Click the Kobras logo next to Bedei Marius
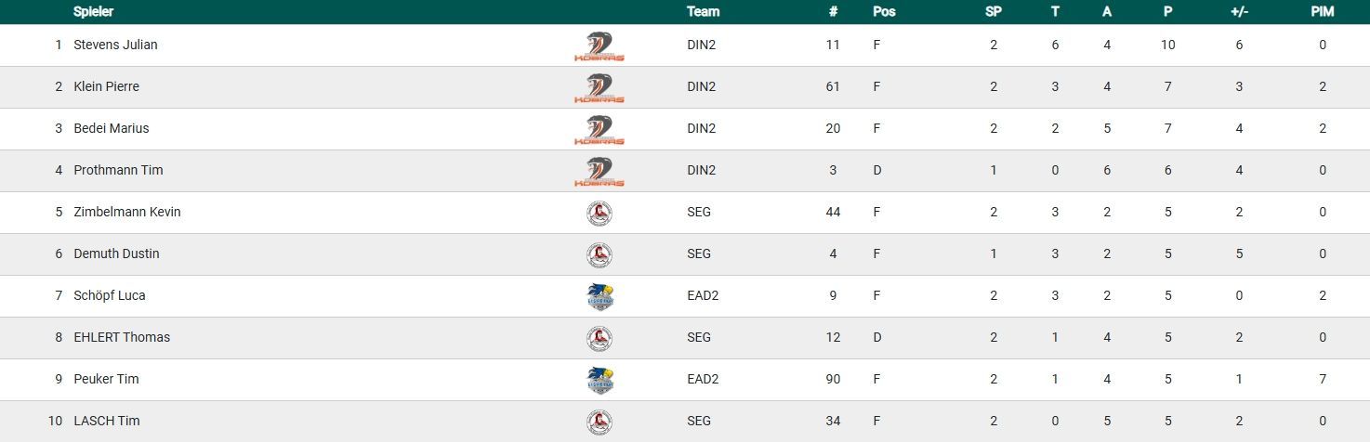This screenshot has width=1370, height=442. coord(599,129)
